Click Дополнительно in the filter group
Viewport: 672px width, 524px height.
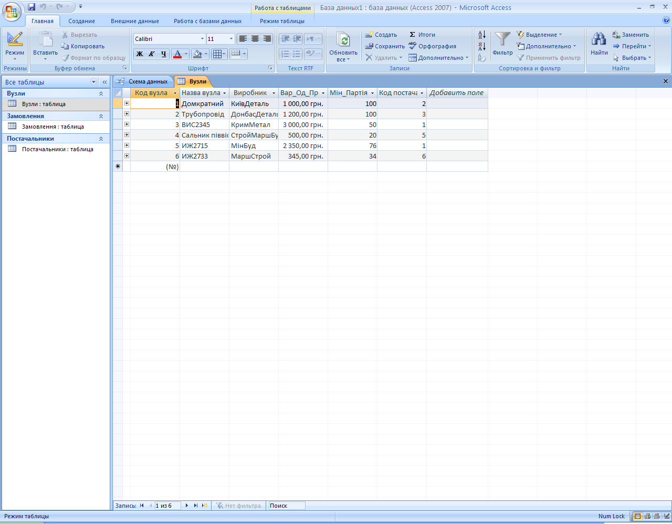[x=546, y=46]
